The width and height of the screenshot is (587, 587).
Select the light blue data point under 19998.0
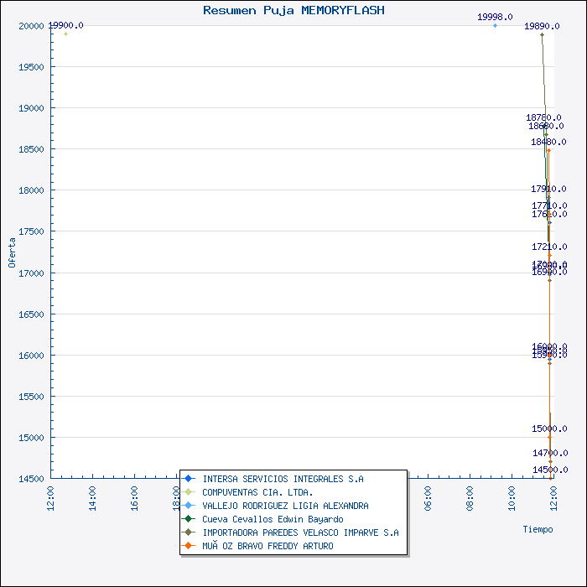[495, 26]
